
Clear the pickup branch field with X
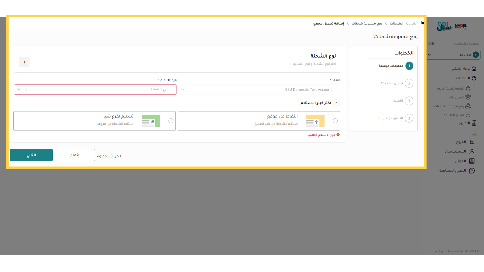click(26, 89)
